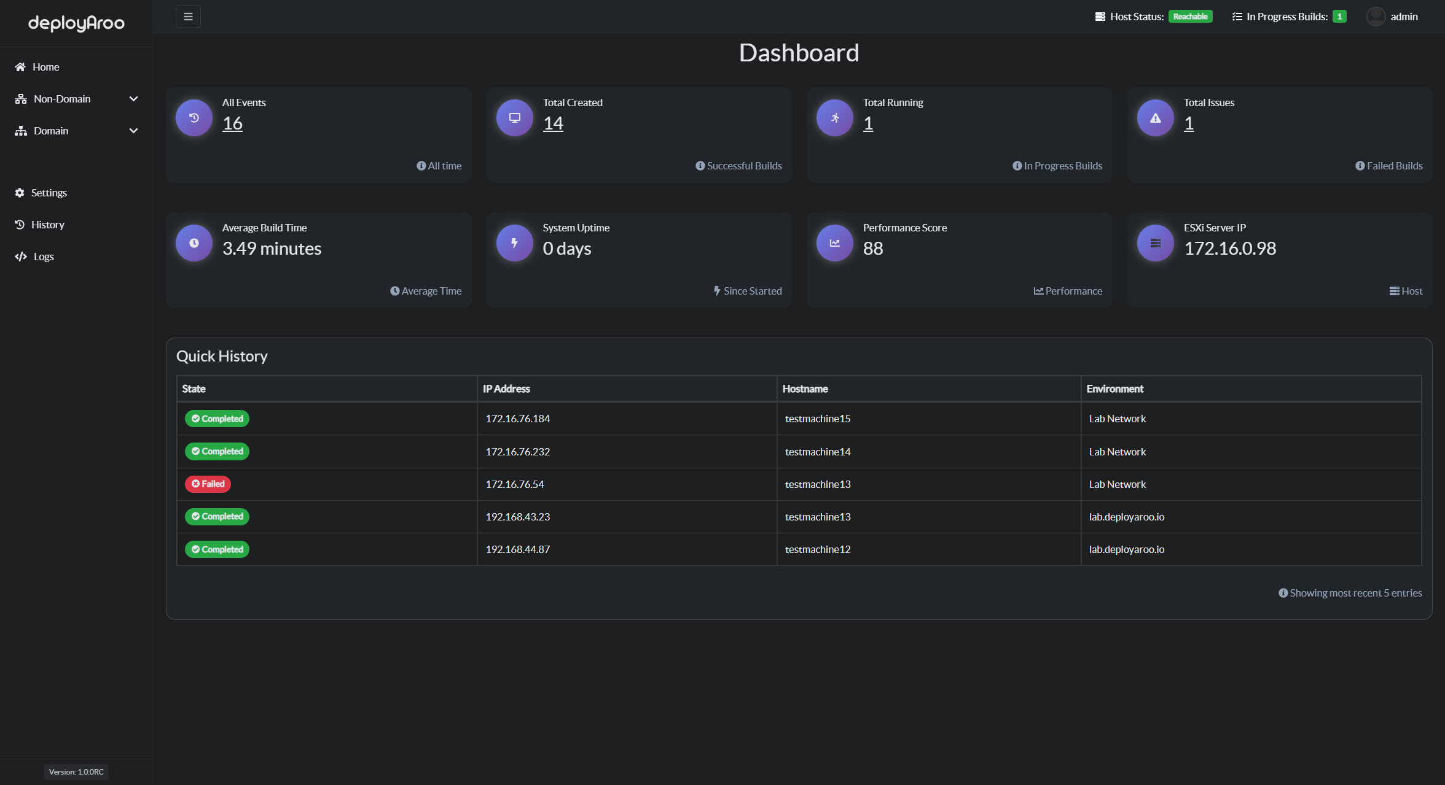Screen dimensions: 1445x785
Task: Click the ESXi Server IP terminal icon
Action: [1154, 242]
